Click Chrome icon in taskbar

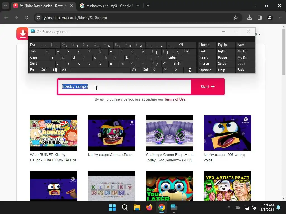point(162,207)
